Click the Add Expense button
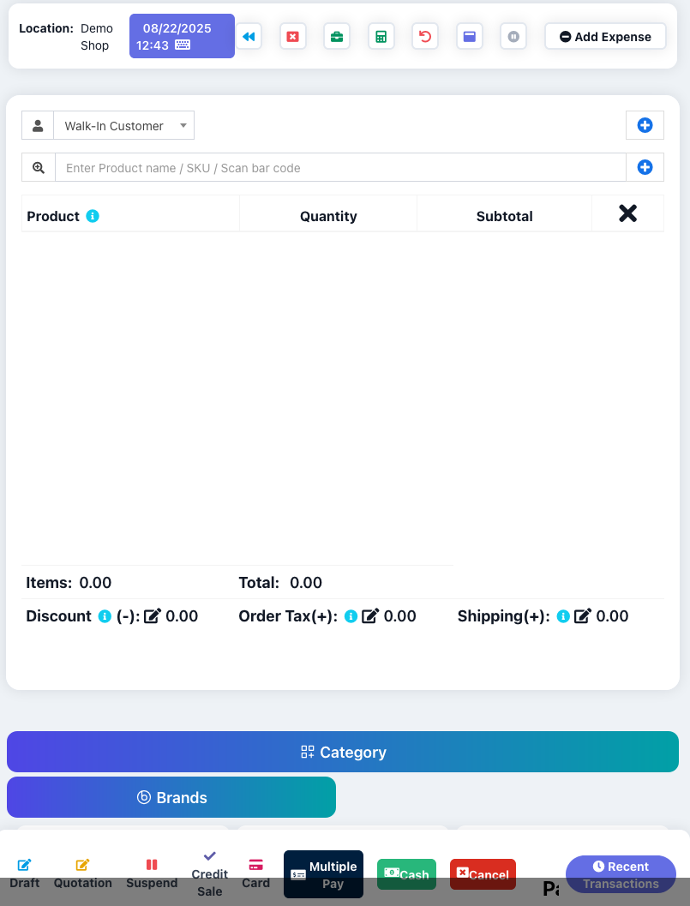The height and width of the screenshot is (906, 690). click(x=605, y=37)
